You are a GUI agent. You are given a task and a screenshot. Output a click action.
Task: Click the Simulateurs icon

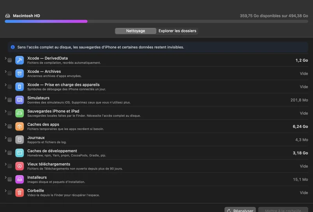coord(20,100)
